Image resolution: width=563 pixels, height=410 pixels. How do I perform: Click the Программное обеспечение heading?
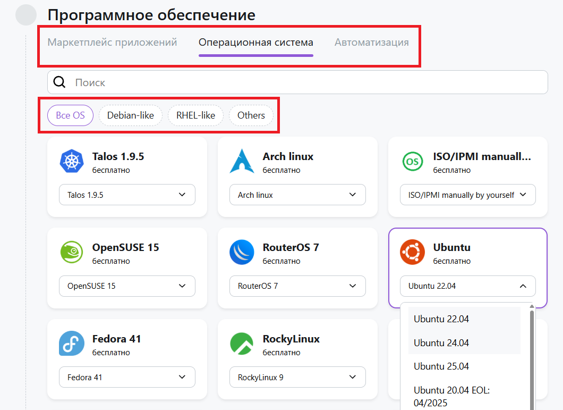[x=151, y=15]
